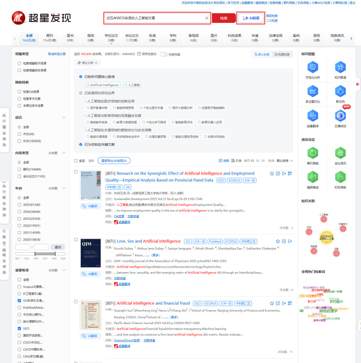Image resolution: width=361 pixels, height=363 pixels.
Task: Click the star favorite icon on first result
Action: (272, 174)
